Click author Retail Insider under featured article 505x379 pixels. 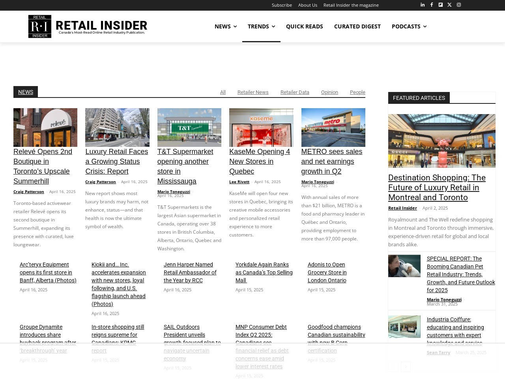(402, 208)
